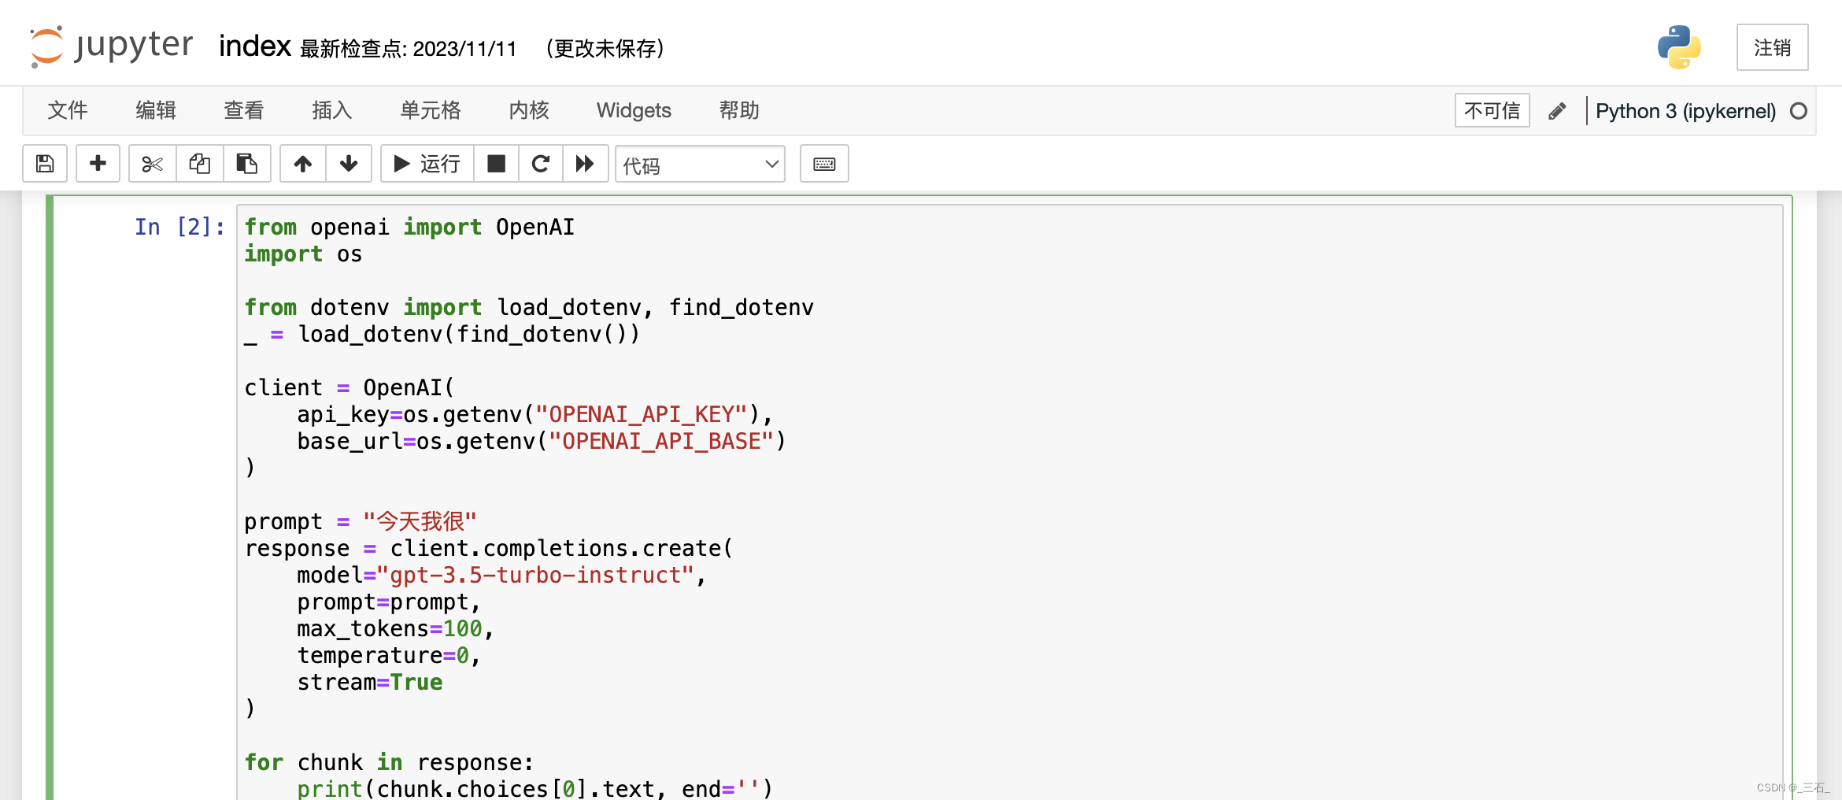
Task: Open the 插入 menu
Action: (332, 110)
